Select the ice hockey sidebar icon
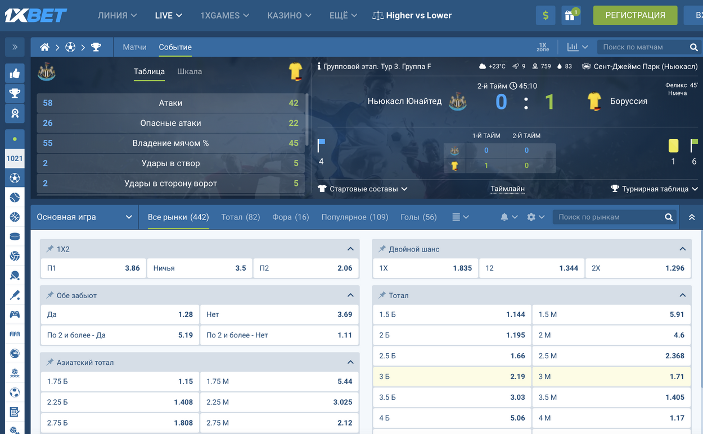 15,236
